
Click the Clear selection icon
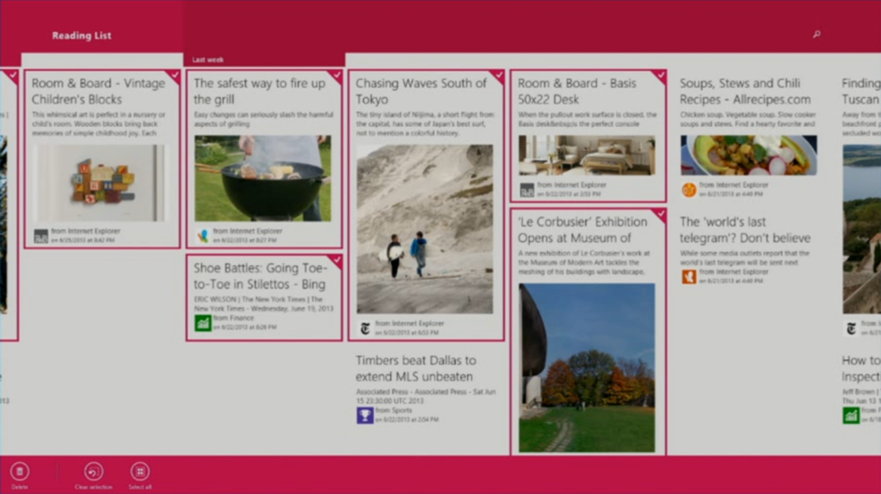(x=94, y=471)
